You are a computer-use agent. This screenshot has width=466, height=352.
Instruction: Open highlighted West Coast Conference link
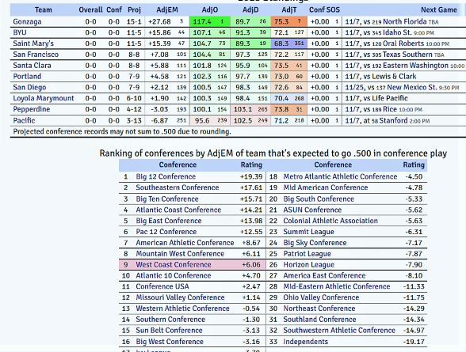click(x=174, y=265)
